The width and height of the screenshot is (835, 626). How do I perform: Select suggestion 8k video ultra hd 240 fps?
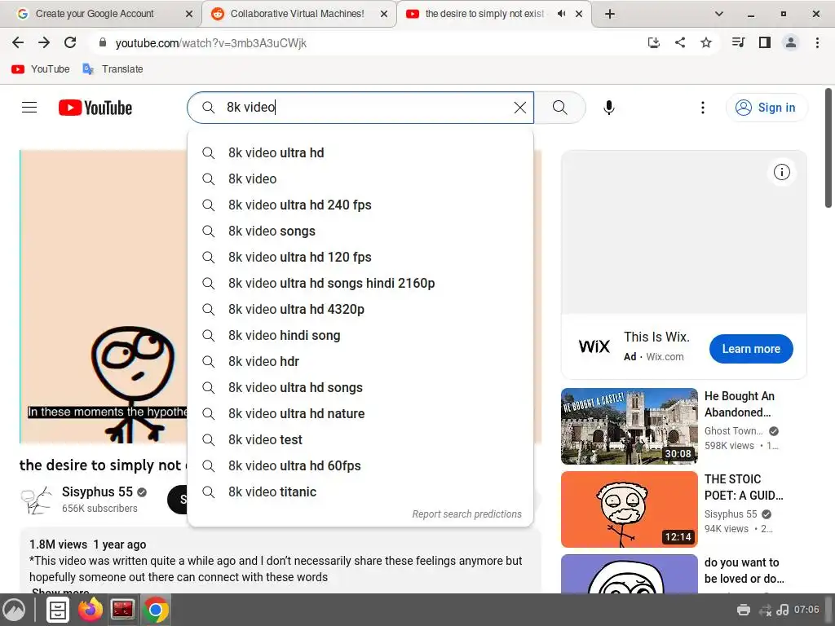360,205
